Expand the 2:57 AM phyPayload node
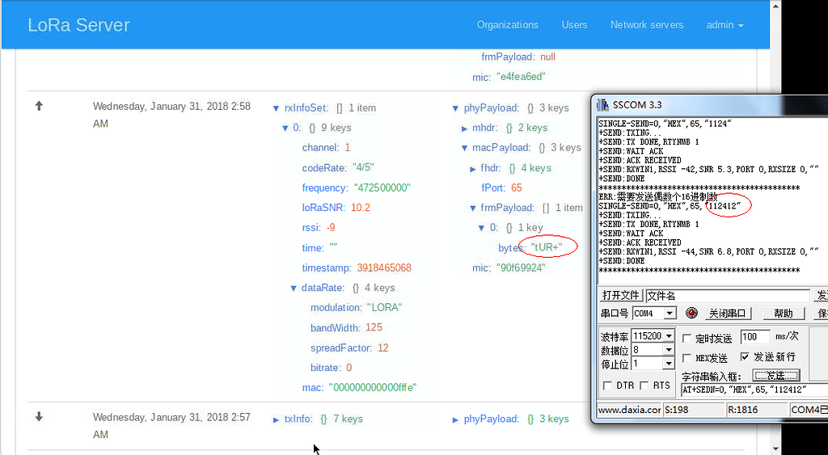Image resolution: width=828 pixels, height=455 pixels. 455,420
